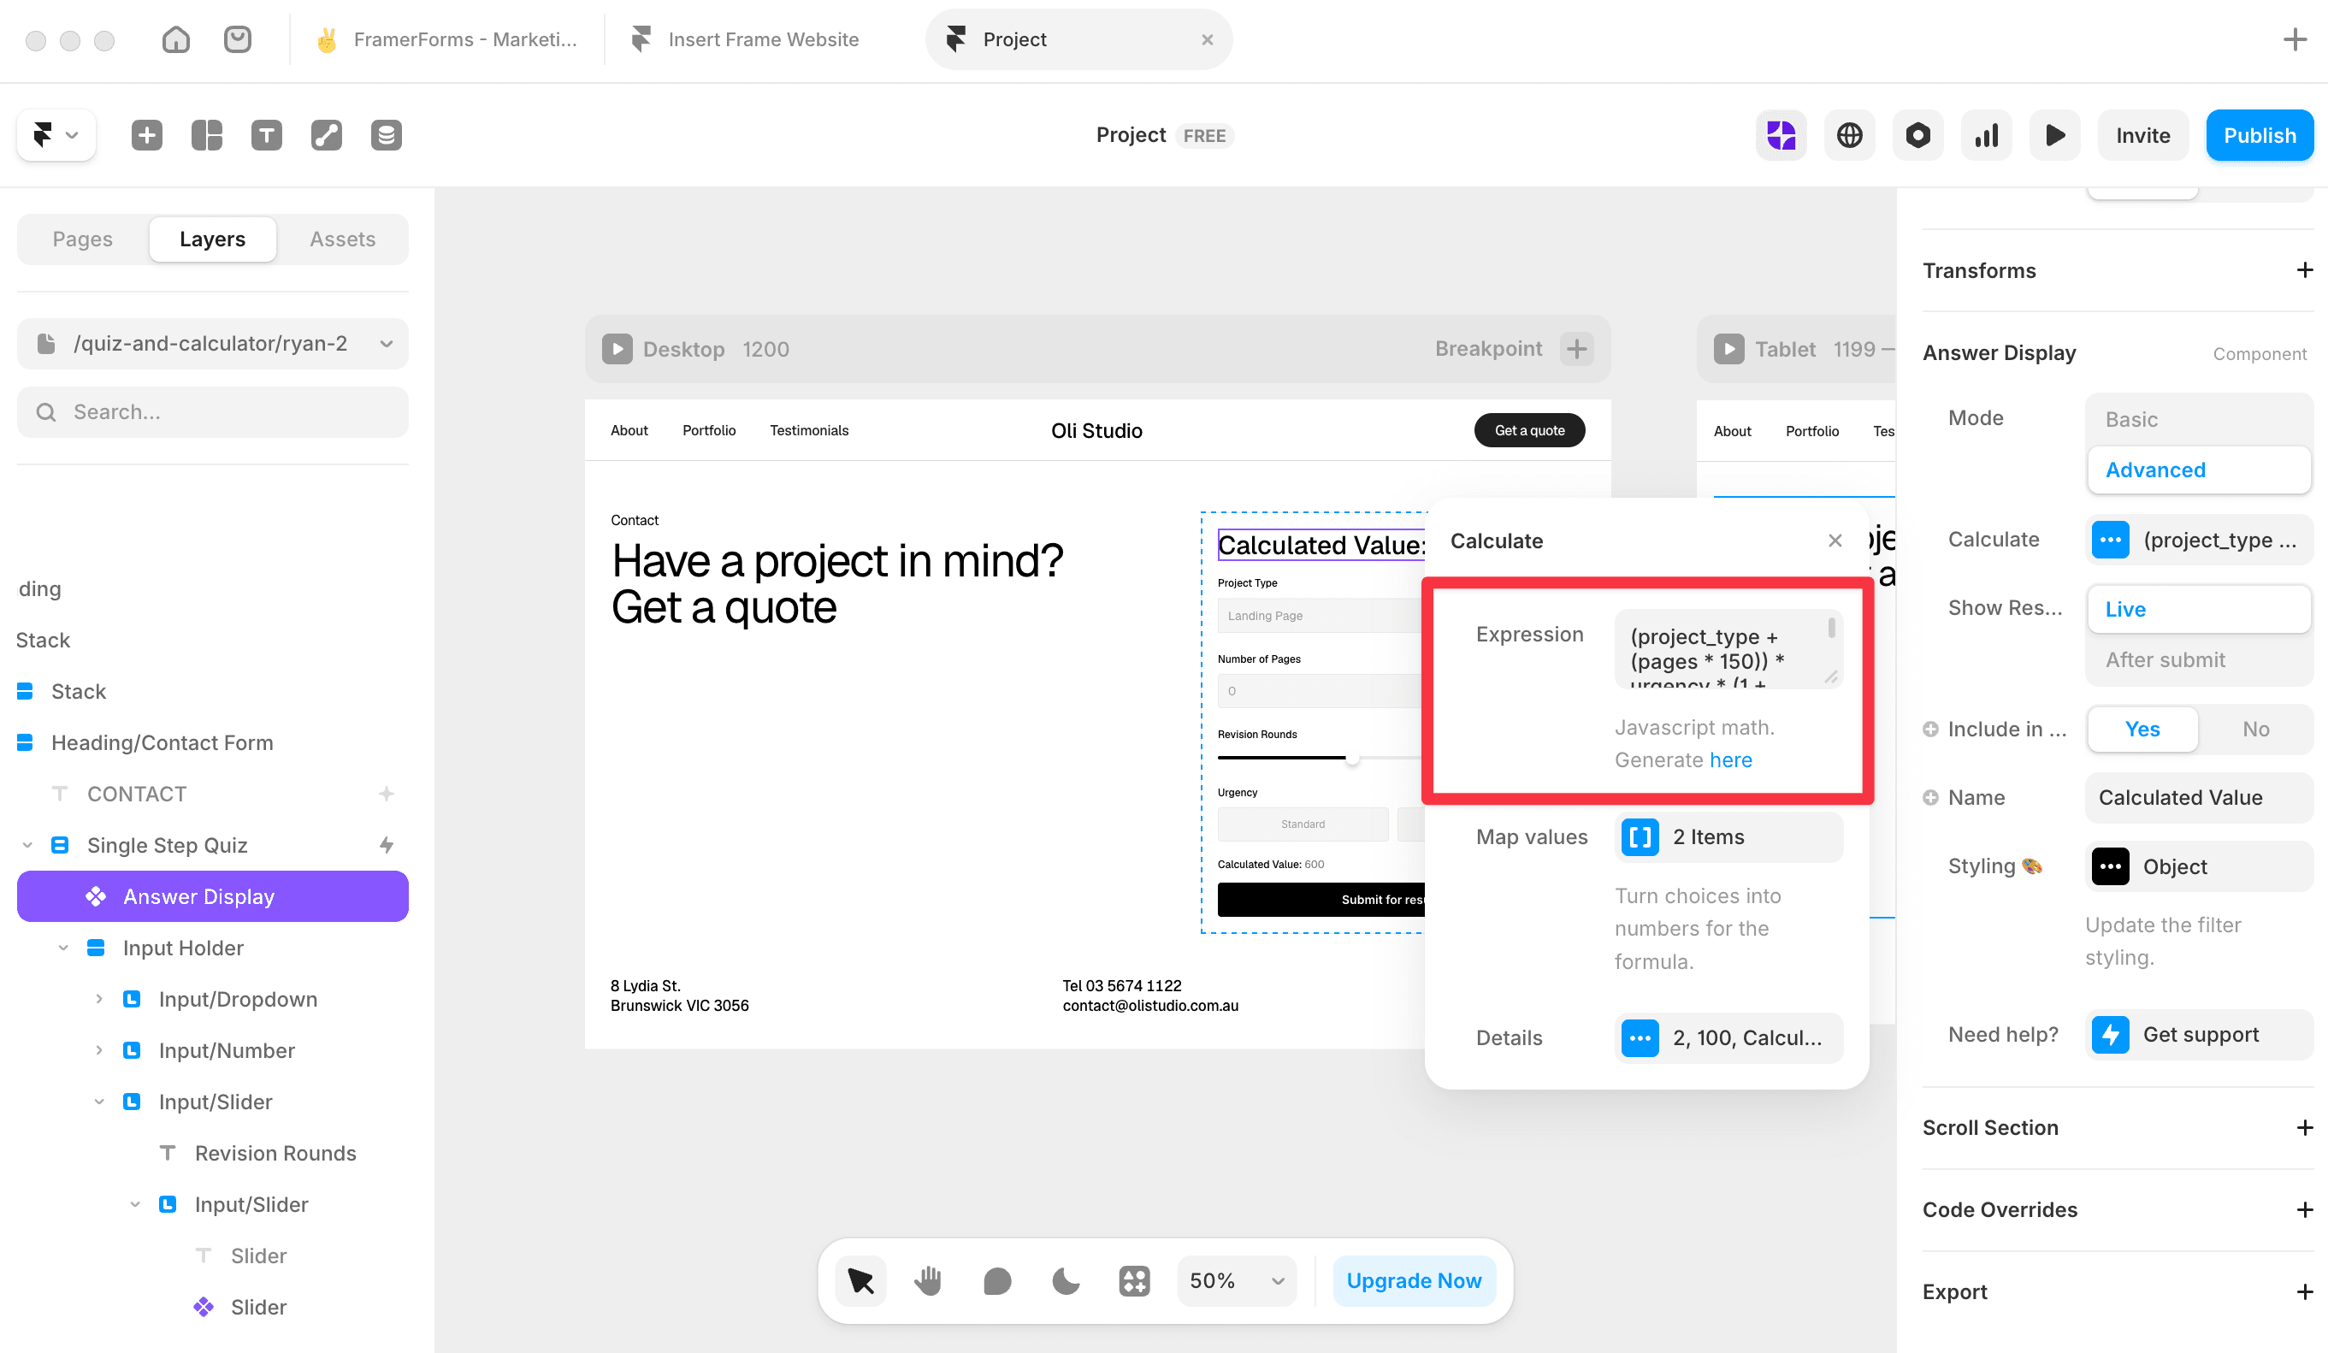Select the vector path tool icon
Viewport: 2328px width, 1353px height.
click(x=326, y=135)
